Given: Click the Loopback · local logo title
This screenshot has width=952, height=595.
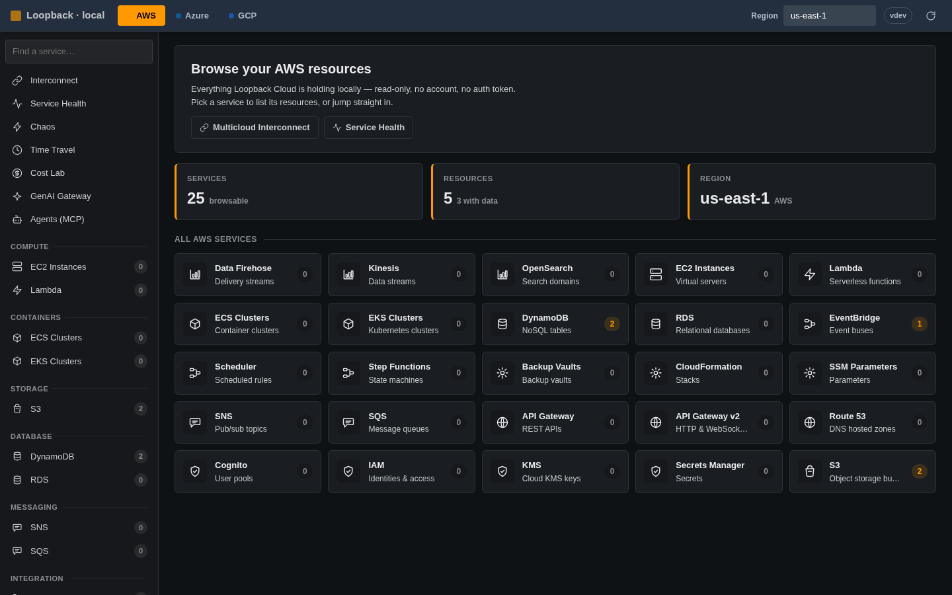Looking at the screenshot, I should click(x=58, y=15).
